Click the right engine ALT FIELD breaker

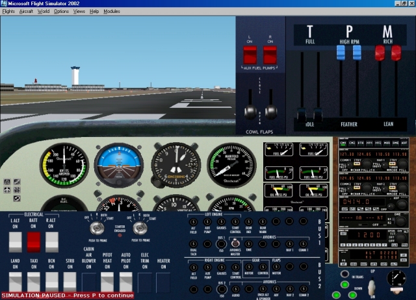(x=194, y=267)
